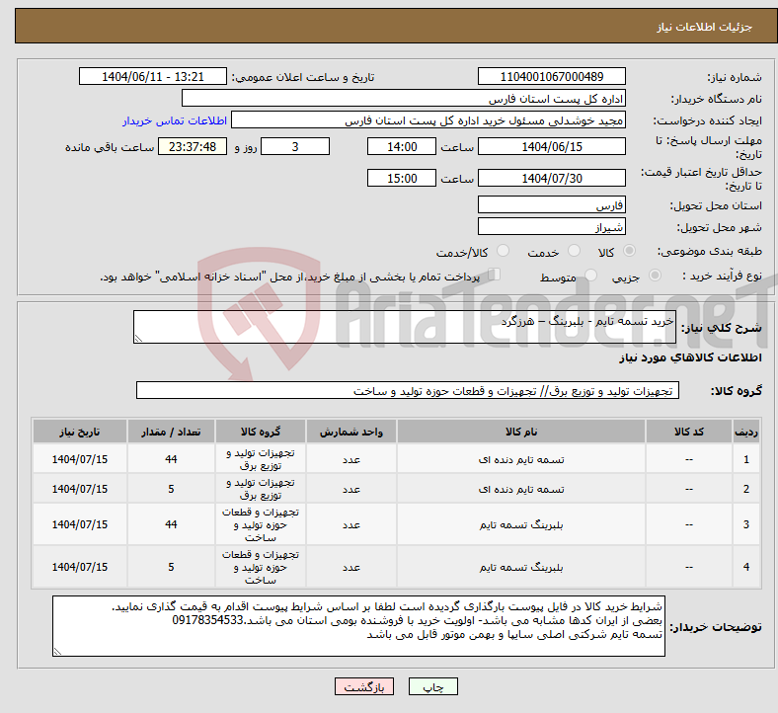This screenshot has height=713, width=778.
Task: Open the اطلاعات تماس خریدار link
Action: (x=175, y=120)
